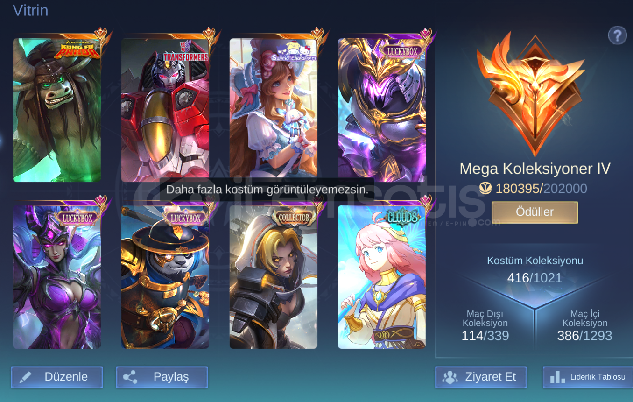Select the Clouds pink-haired skin card

[382, 277]
